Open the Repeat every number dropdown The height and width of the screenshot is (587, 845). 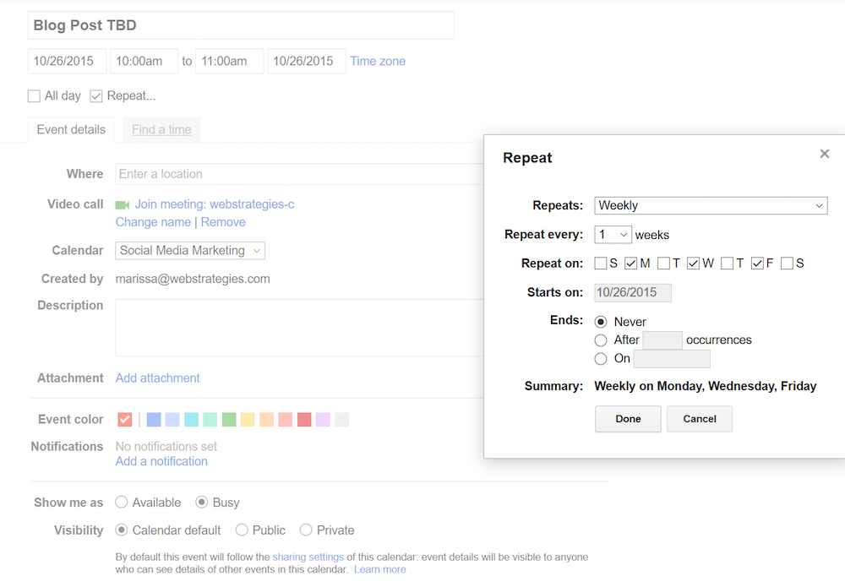[x=613, y=235]
